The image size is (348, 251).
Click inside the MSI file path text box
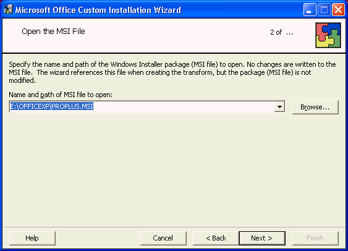pyautogui.click(x=147, y=106)
